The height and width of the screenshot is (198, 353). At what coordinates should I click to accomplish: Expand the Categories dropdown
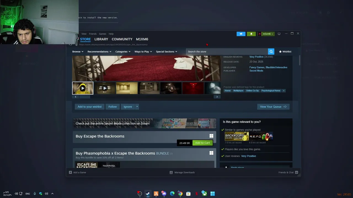click(x=123, y=51)
